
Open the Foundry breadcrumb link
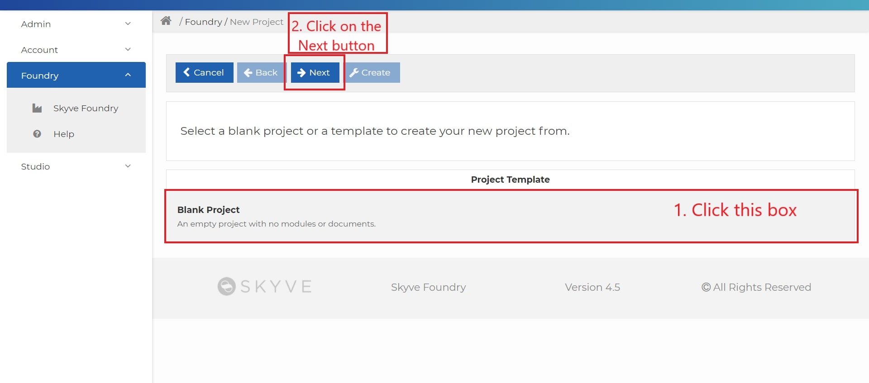pyautogui.click(x=203, y=22)
